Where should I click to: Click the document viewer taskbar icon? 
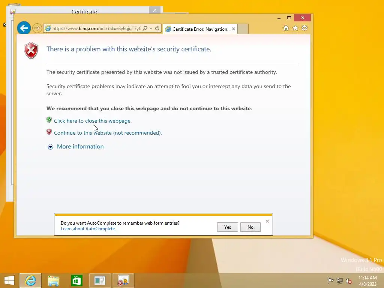100,280
